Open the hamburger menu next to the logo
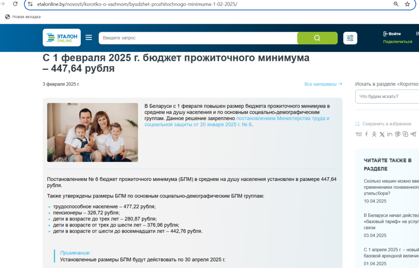Viewport: 419px width, 268px height. pos(89,38)
